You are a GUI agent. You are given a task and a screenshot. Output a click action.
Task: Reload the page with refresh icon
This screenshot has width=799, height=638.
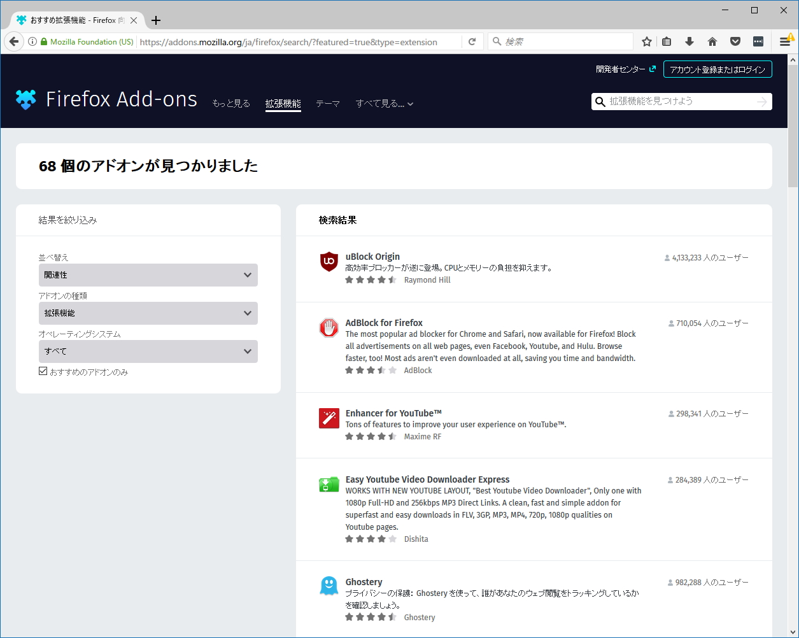coord(472,42)
